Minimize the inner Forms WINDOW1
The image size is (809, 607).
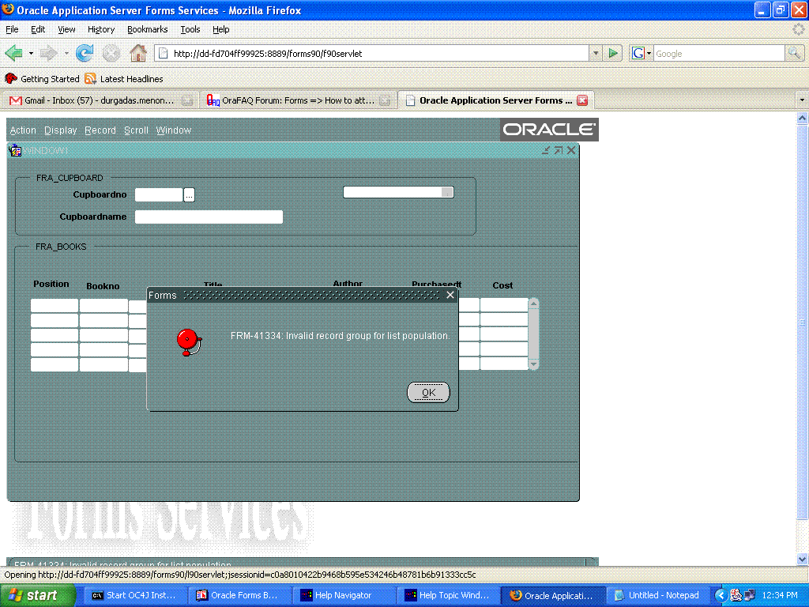tap(546, 150)
